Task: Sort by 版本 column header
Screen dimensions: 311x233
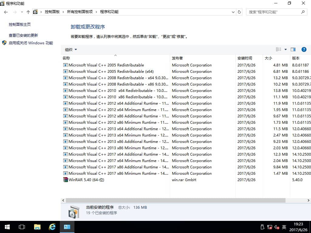Action: pyautogui.click(x=300, y=58)
